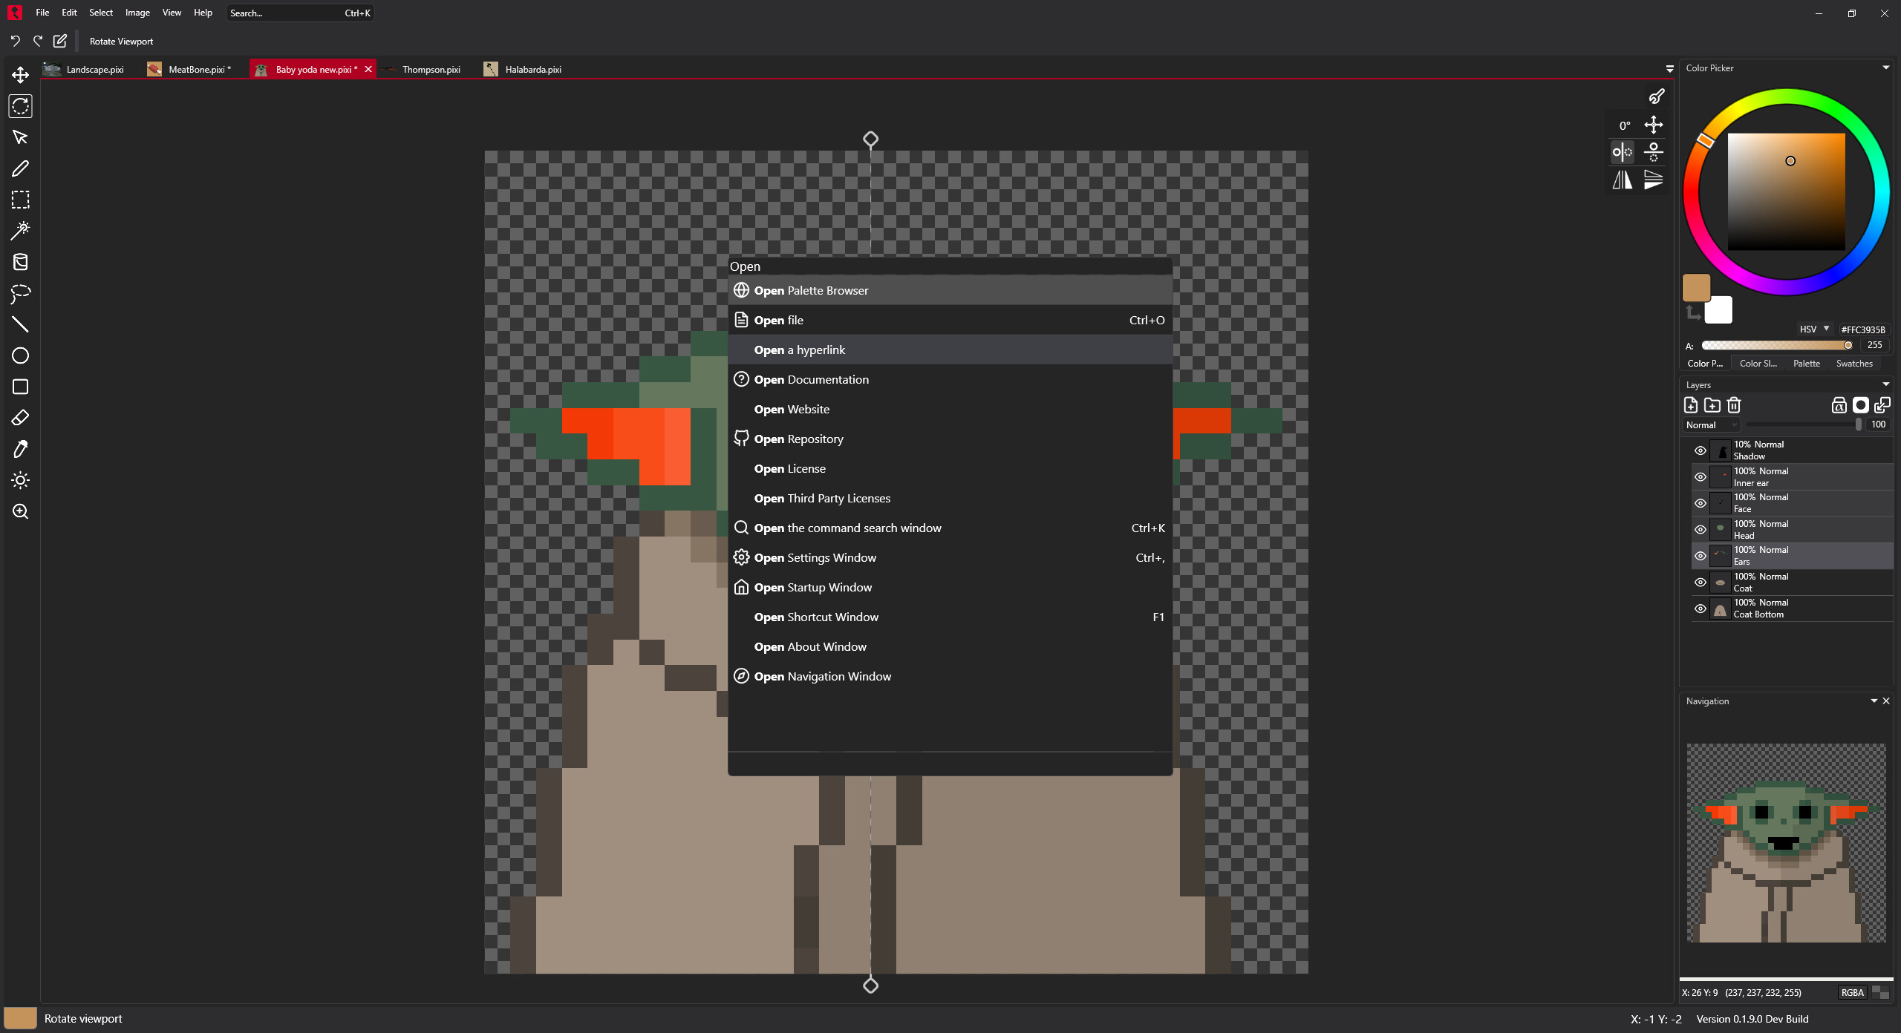The image size is (1901, 1033).
Task: Select the Magic Wand tool
Action: pyautogui.click(x=20, y=230)
